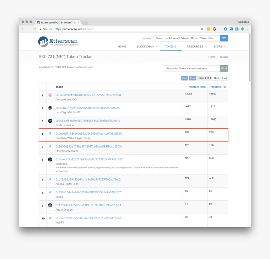Open the Home breadcrumb link
This screenshot has width=270, height=259.
tap(212, 57)
